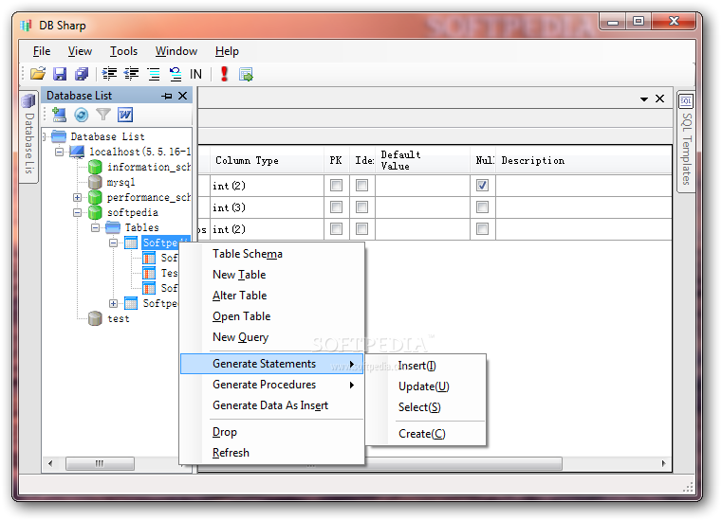Viewport: 722px width, 521px height.
Task: Generate an Insert(I) statement
Action: pyautogui.click(x=426, y=366)
